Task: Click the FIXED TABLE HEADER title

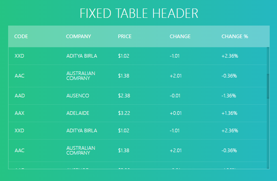Action: [139, 13]
